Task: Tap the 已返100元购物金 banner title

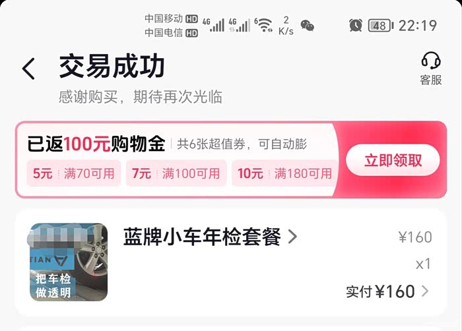Action: coord(96,144)
